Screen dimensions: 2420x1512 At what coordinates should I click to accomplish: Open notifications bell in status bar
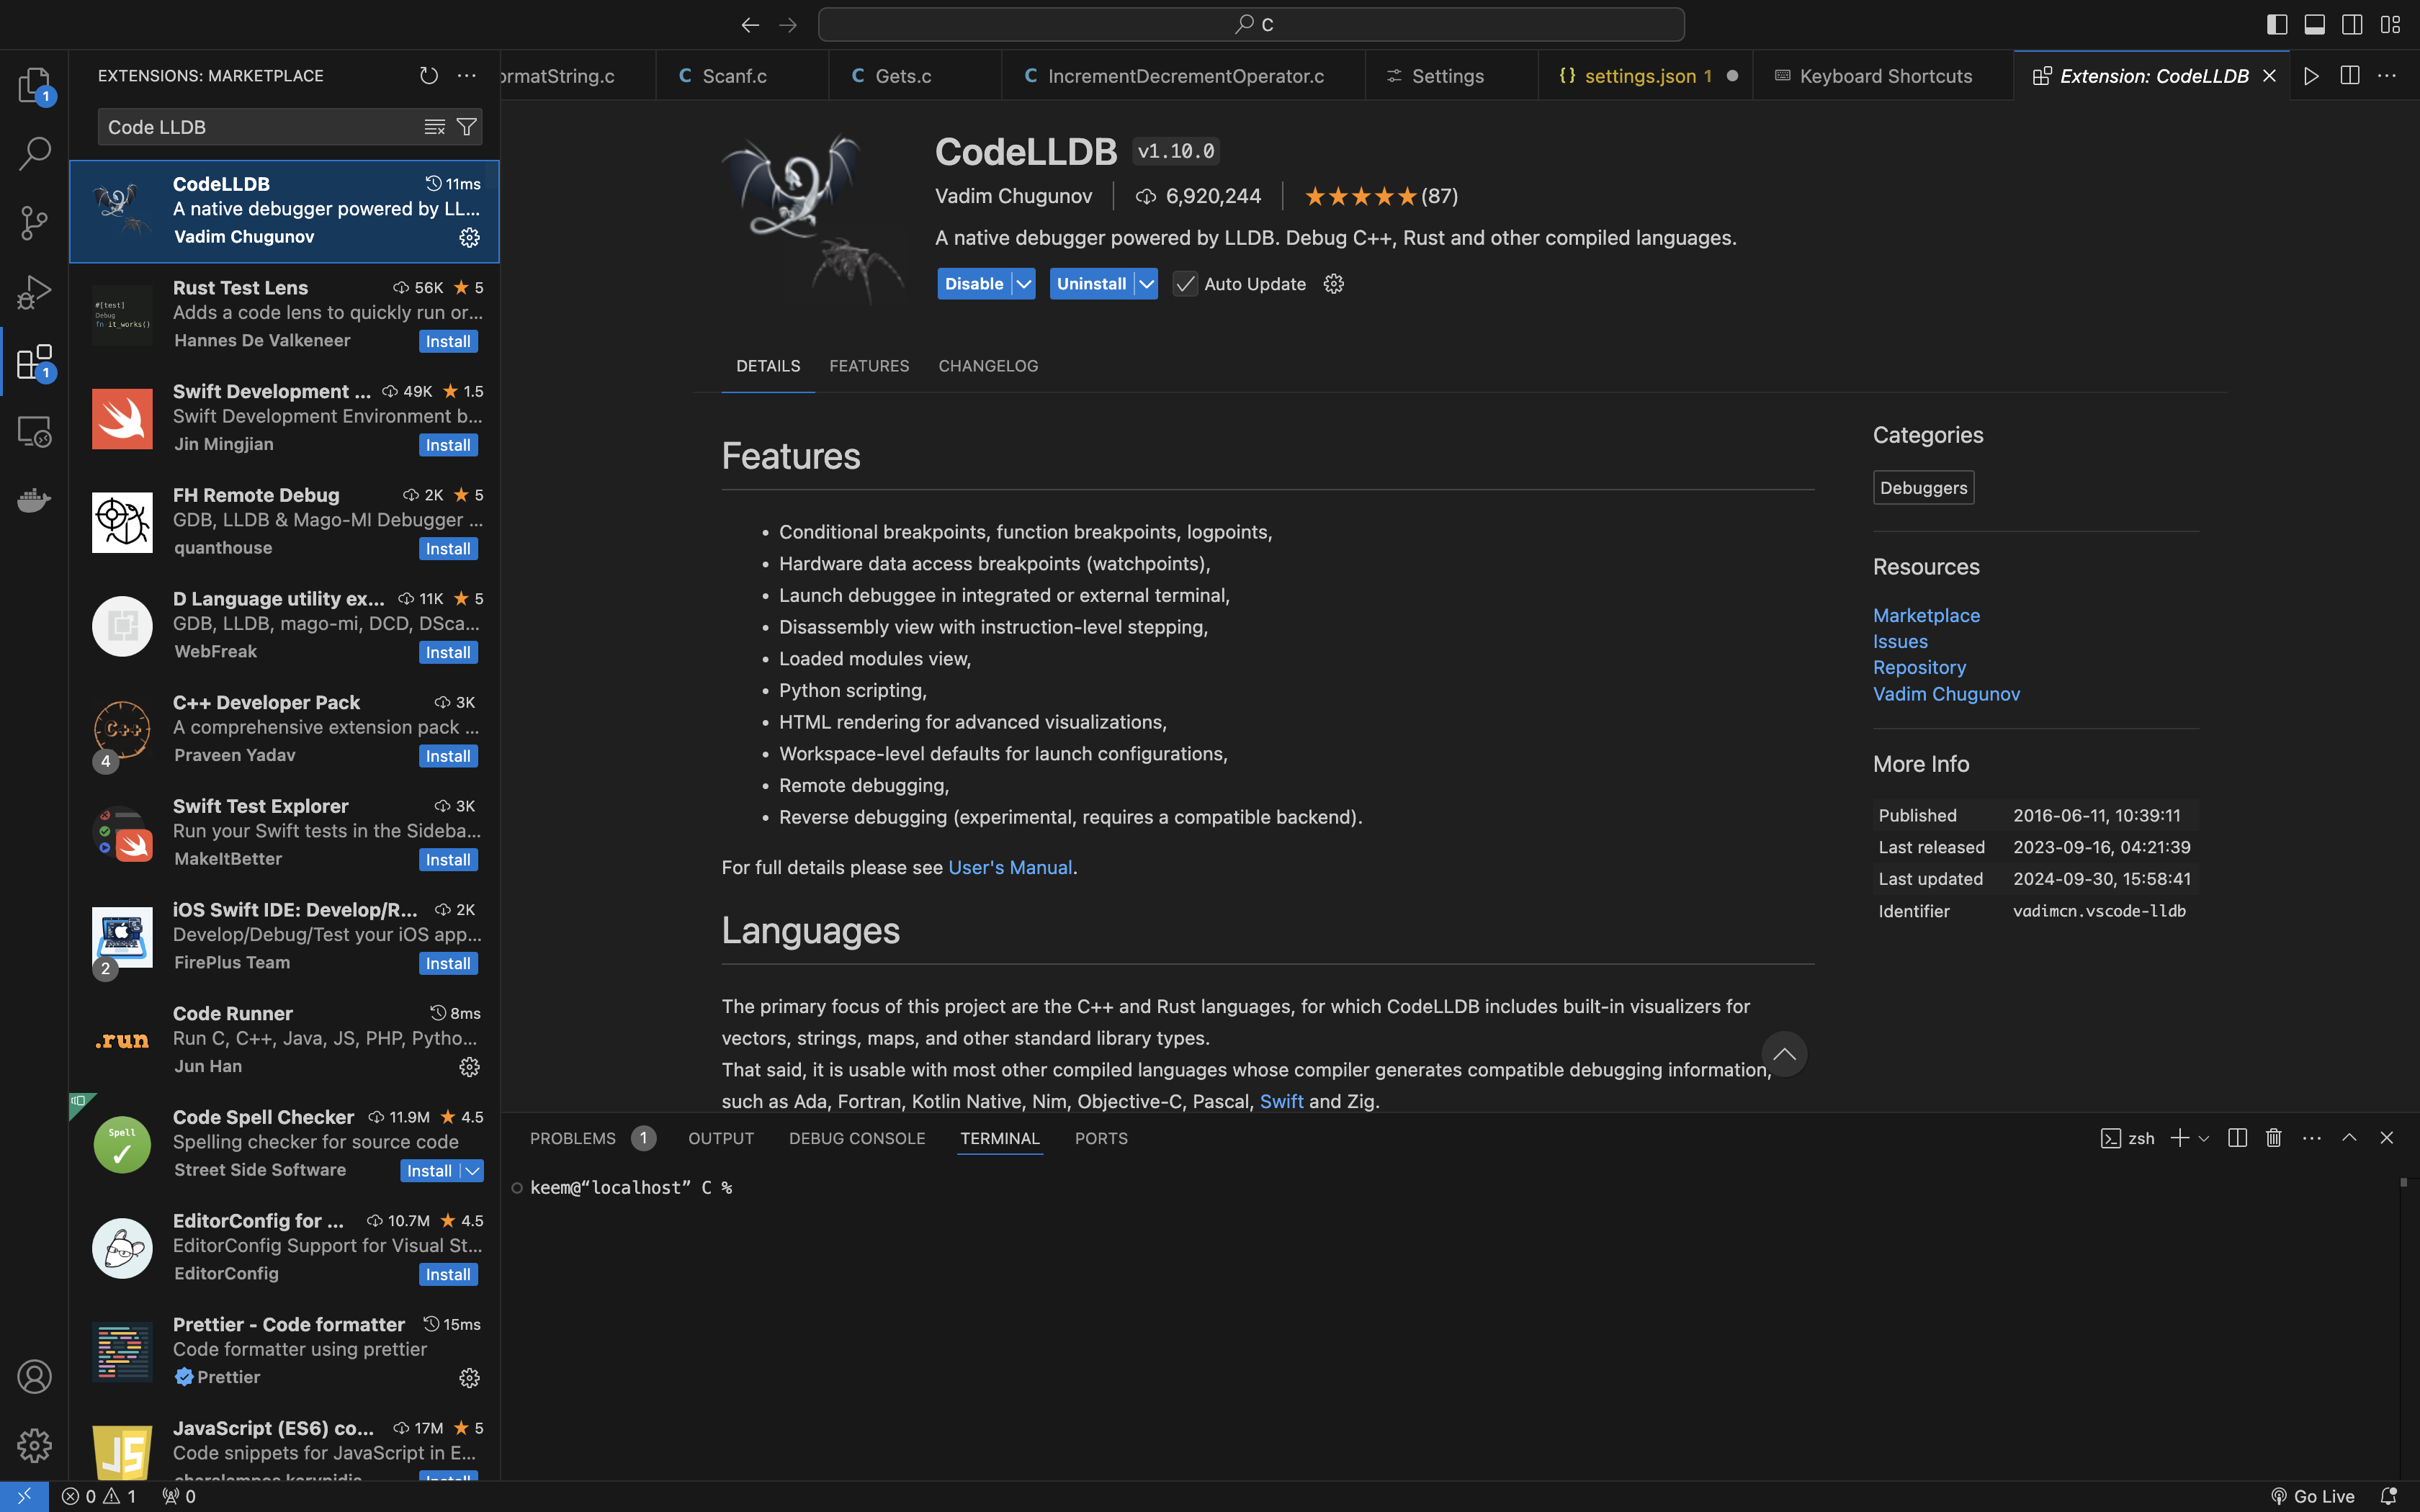coord(2388,1496)
